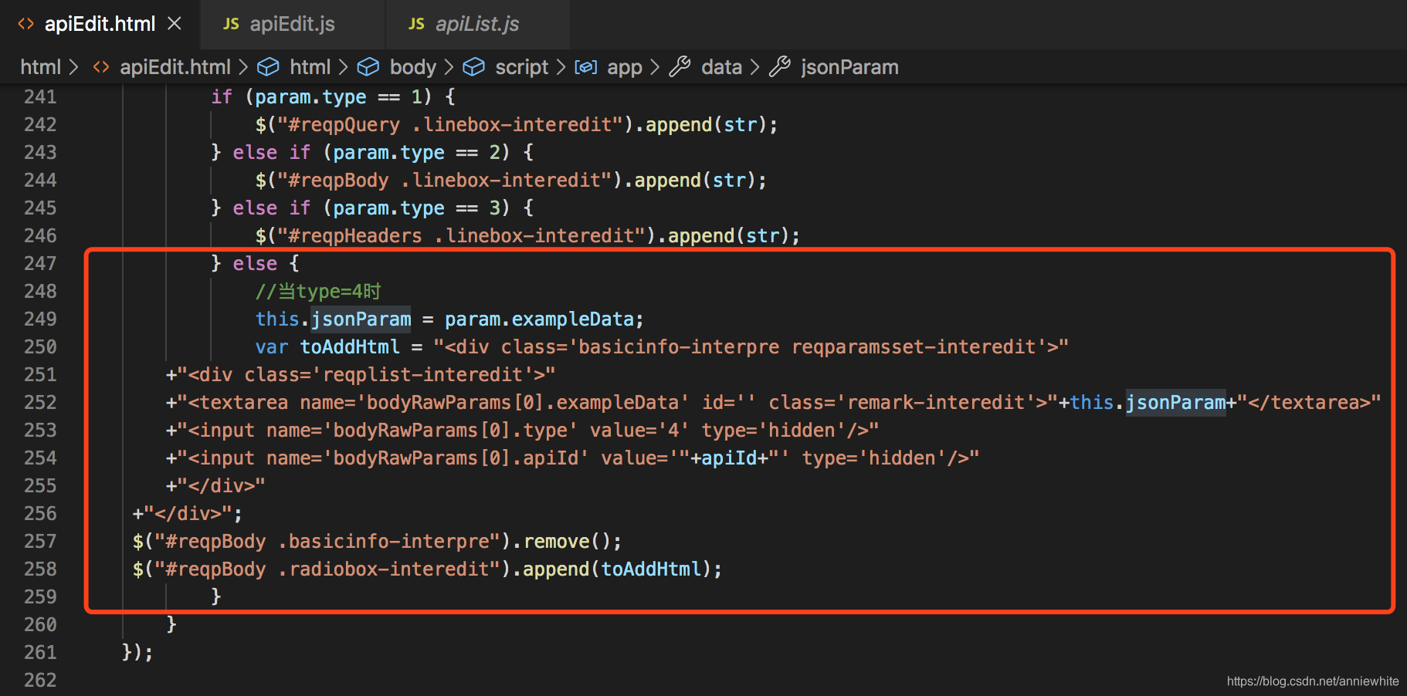1407x696 pixels.
Task: Click line number 259 in gutter
Action: (x=40, y=596)
